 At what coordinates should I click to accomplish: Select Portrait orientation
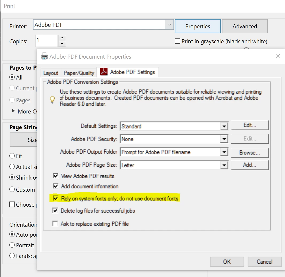[x=12, y=245]
